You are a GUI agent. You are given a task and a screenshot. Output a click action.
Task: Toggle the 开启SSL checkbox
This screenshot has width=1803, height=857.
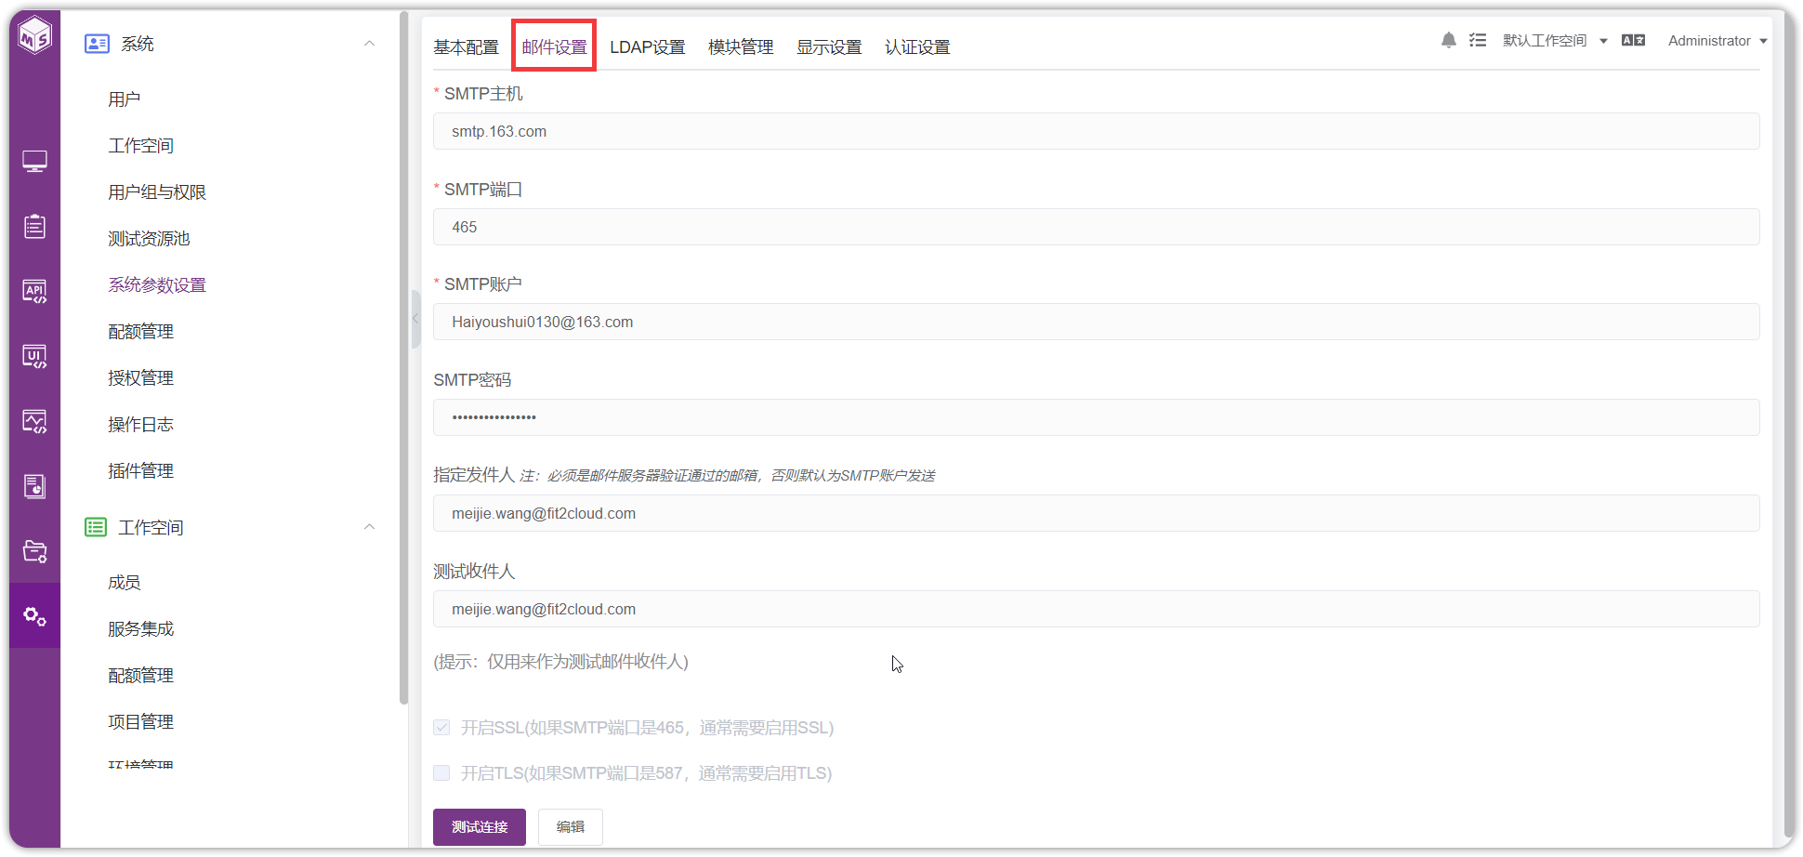(441, 727)
